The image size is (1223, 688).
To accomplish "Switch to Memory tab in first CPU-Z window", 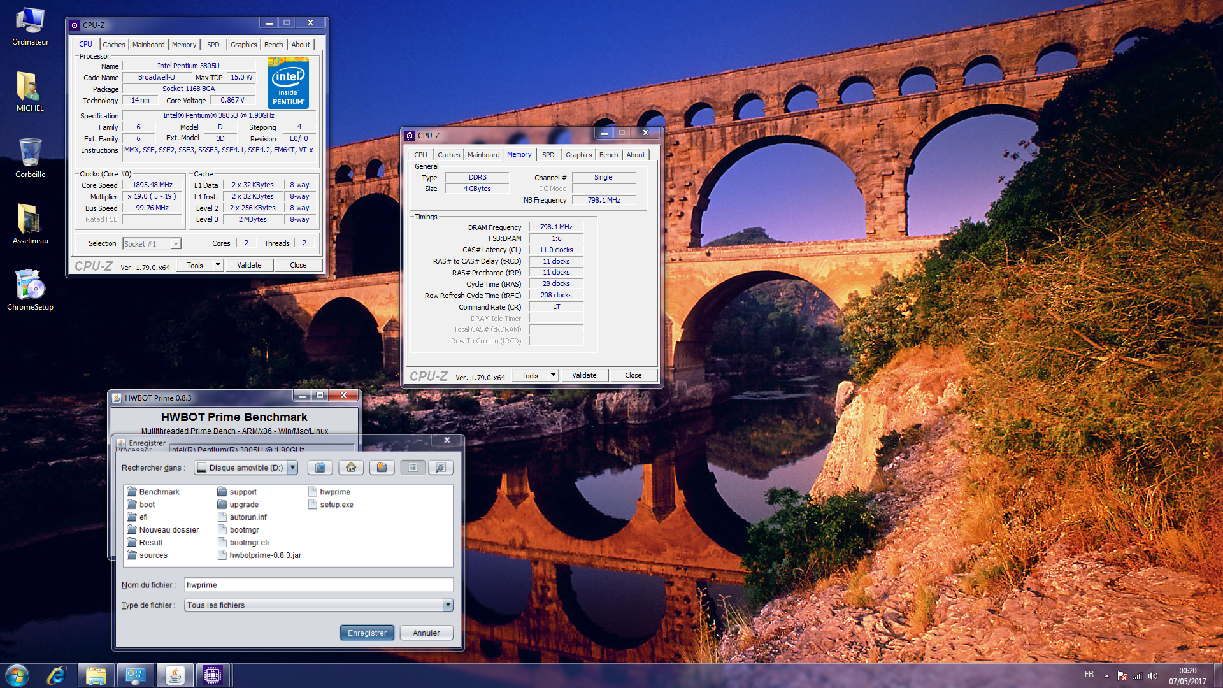I will [184, 45].
